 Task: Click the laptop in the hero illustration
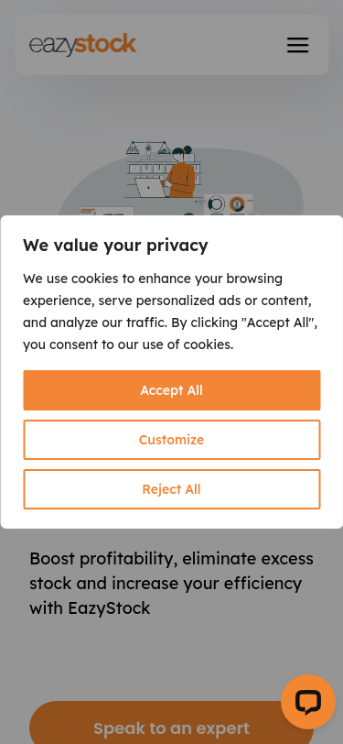click(x=150, y=188)
